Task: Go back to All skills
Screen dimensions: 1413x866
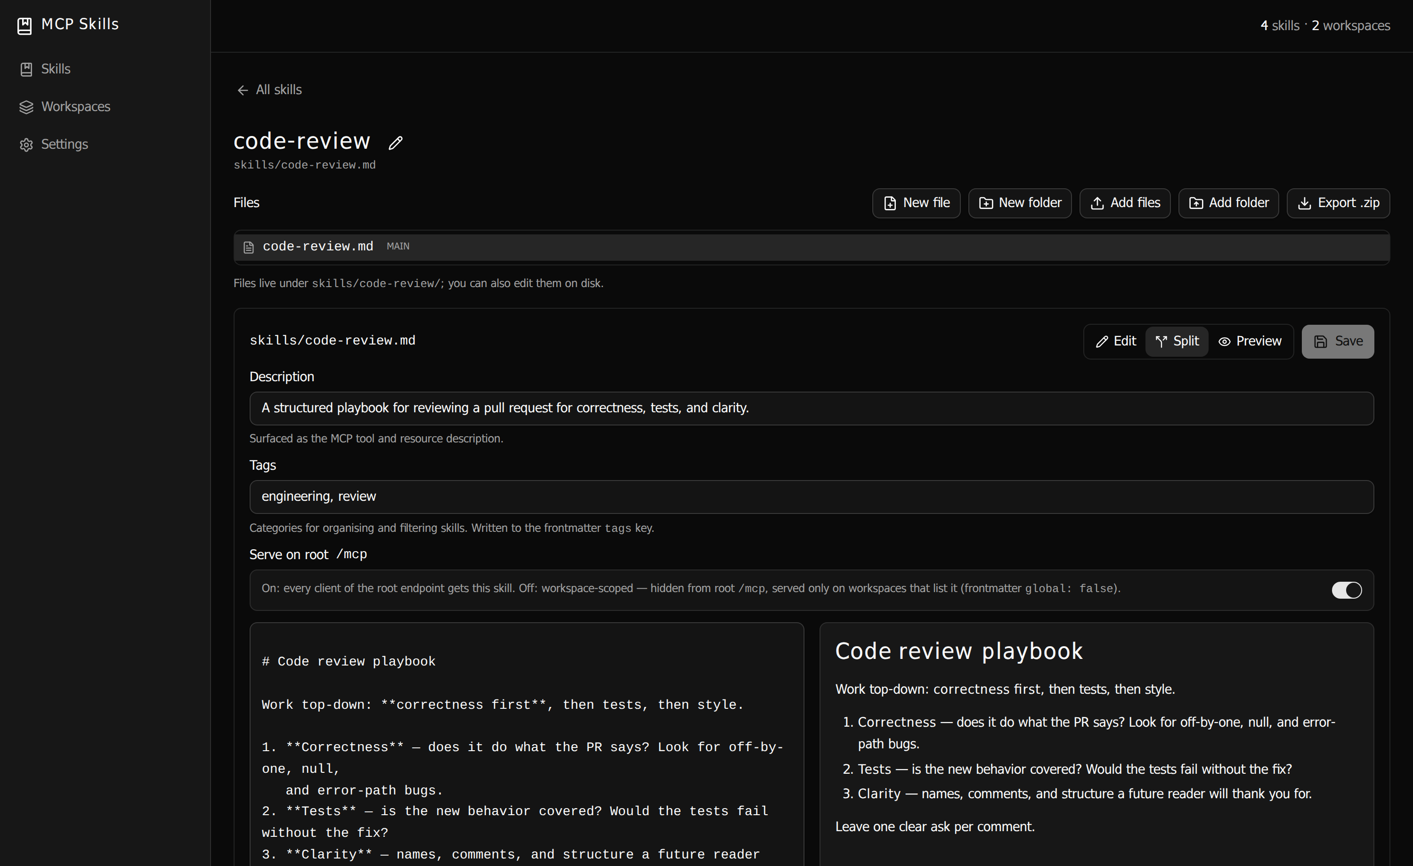Action: (x=269, y=90)
